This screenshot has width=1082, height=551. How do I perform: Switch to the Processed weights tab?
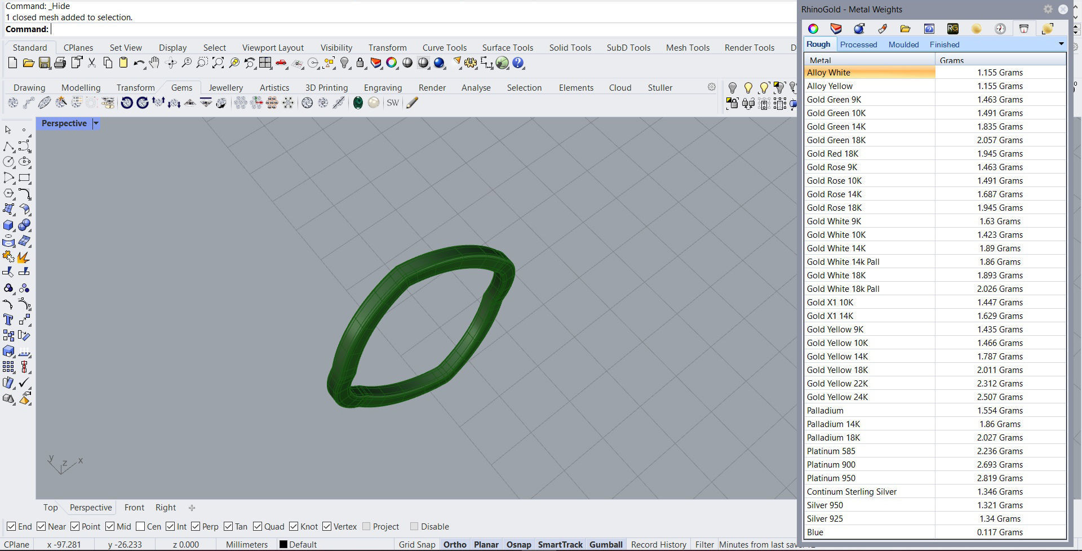(x=858, y=45)
